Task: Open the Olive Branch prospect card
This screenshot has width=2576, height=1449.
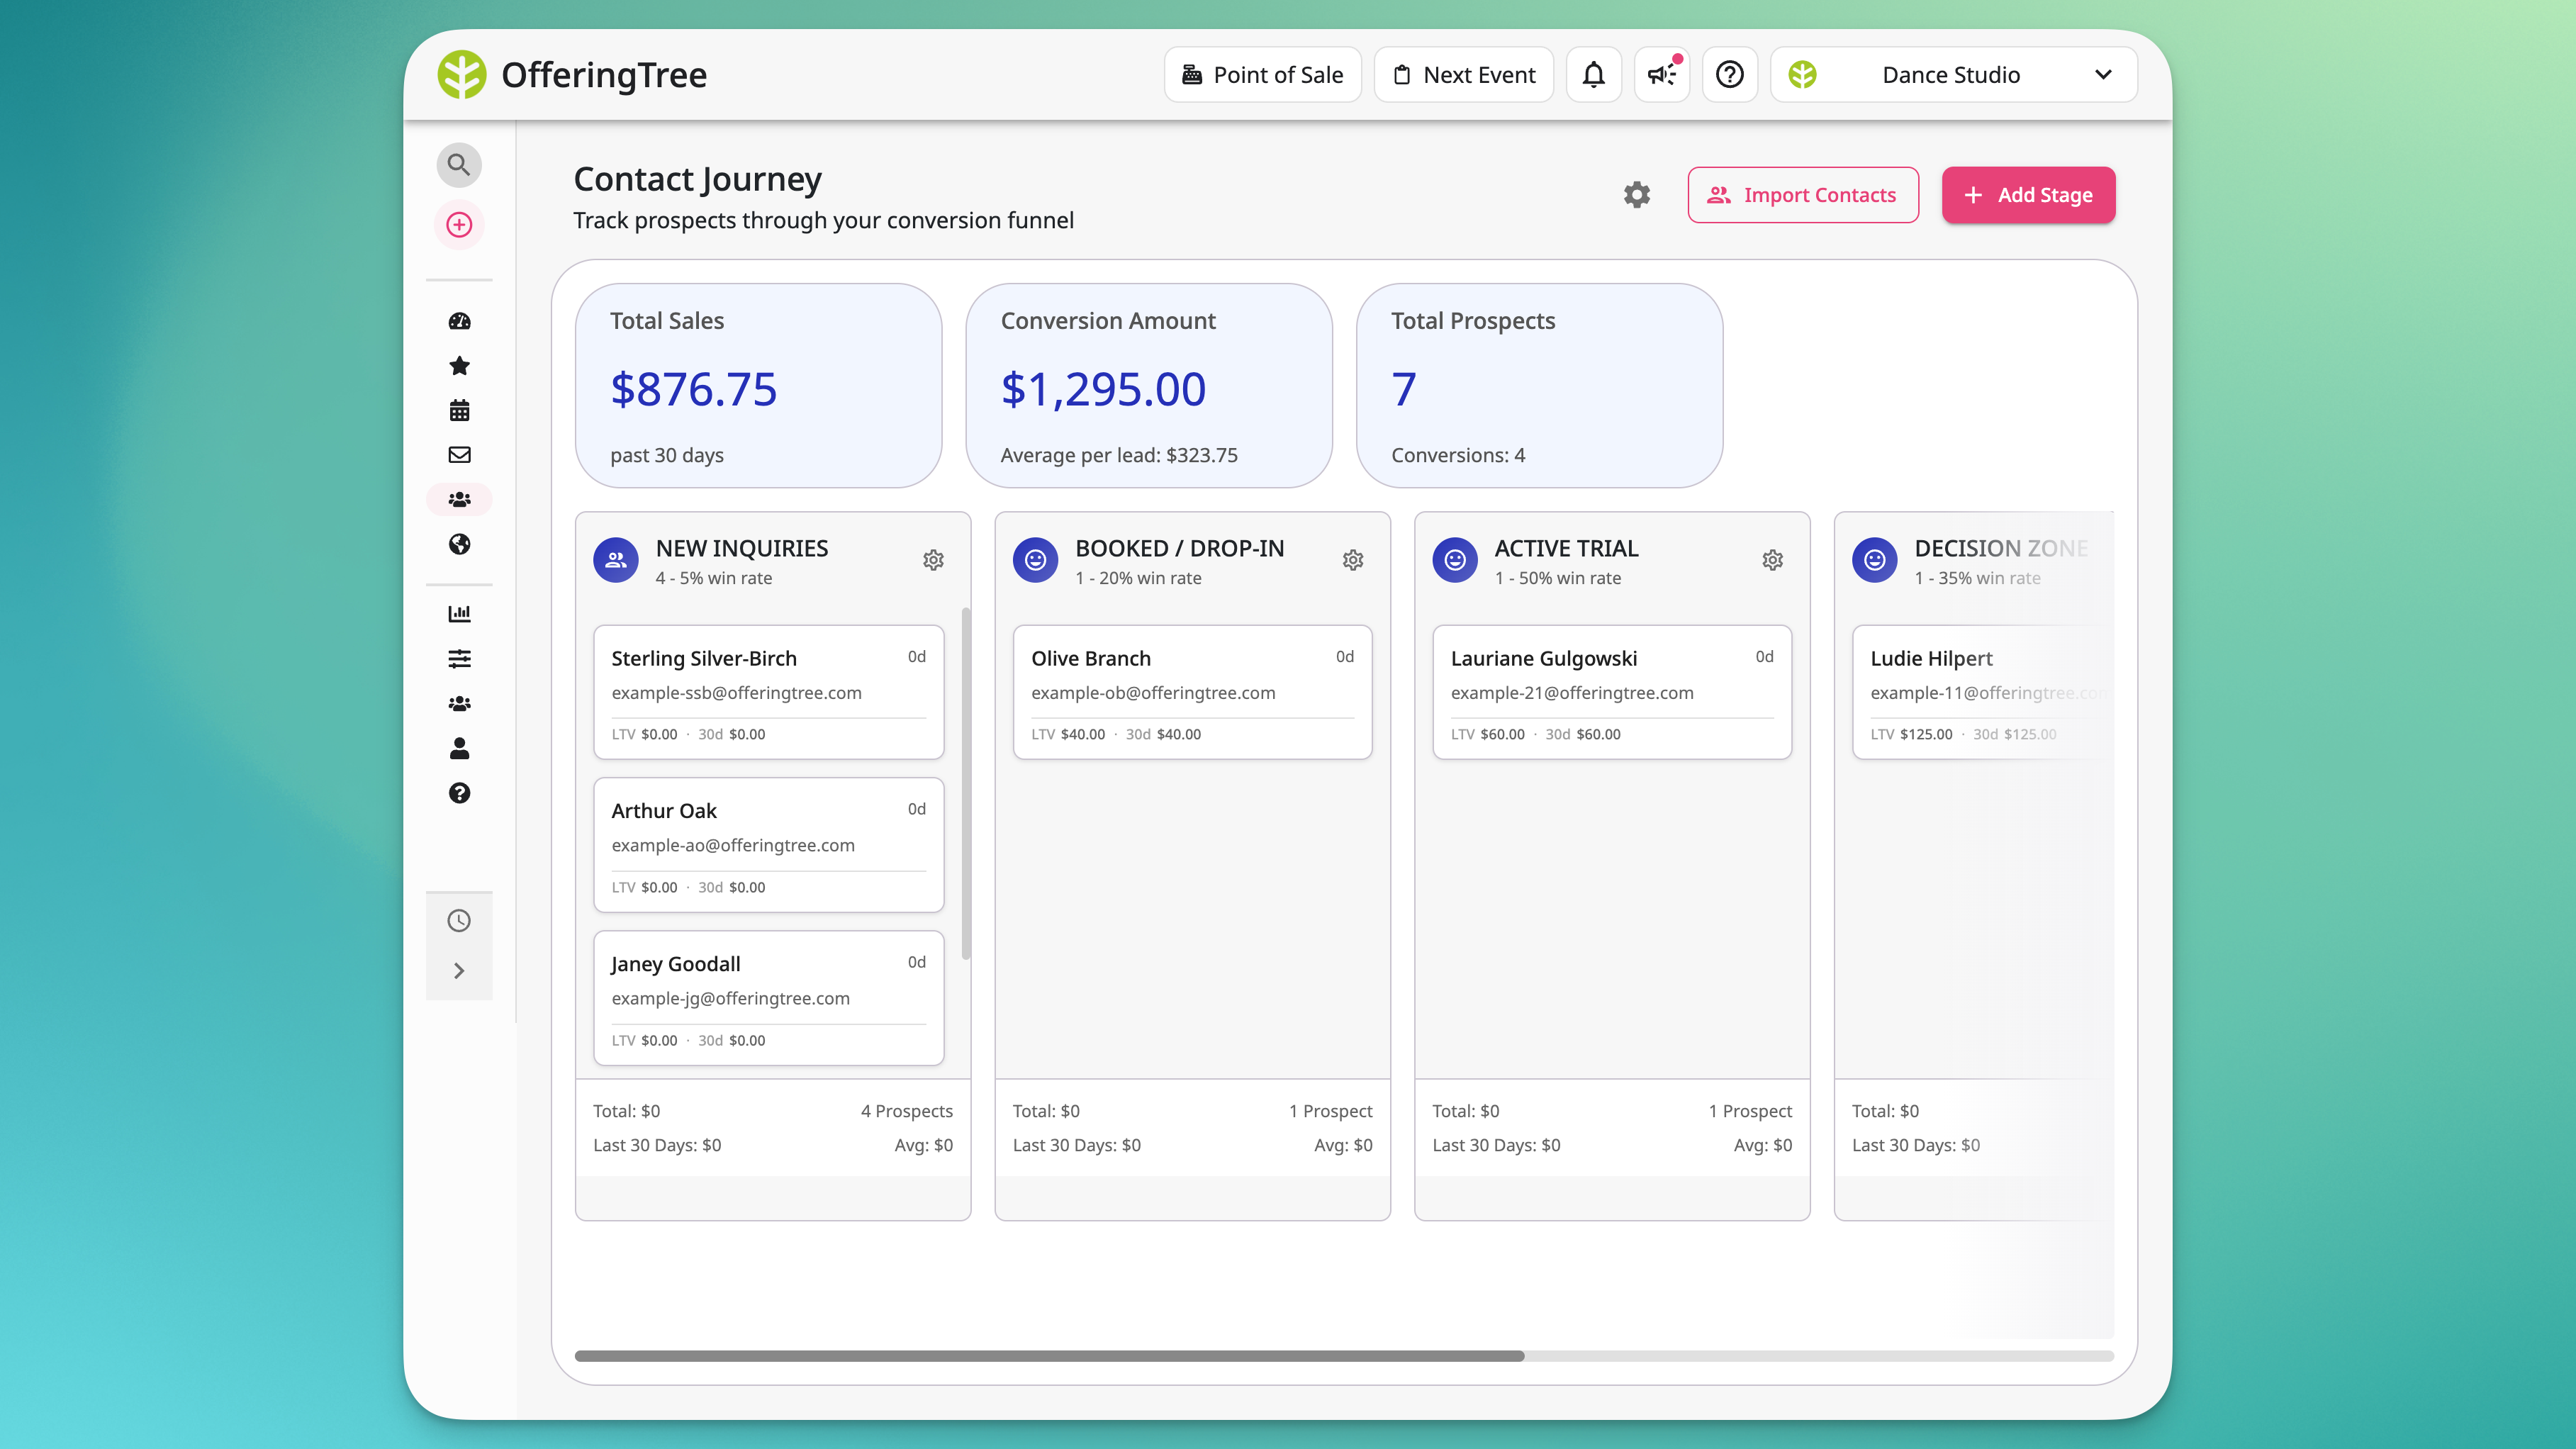Action: point(1192,692)
